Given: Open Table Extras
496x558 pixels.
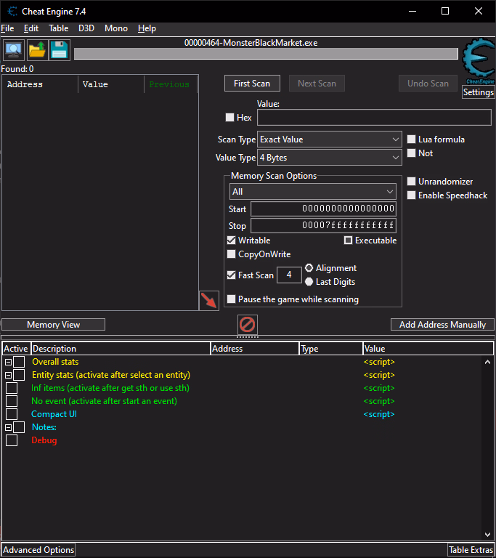Looking at the screenshot, I should pyautogui.click(x=471, y=550).
